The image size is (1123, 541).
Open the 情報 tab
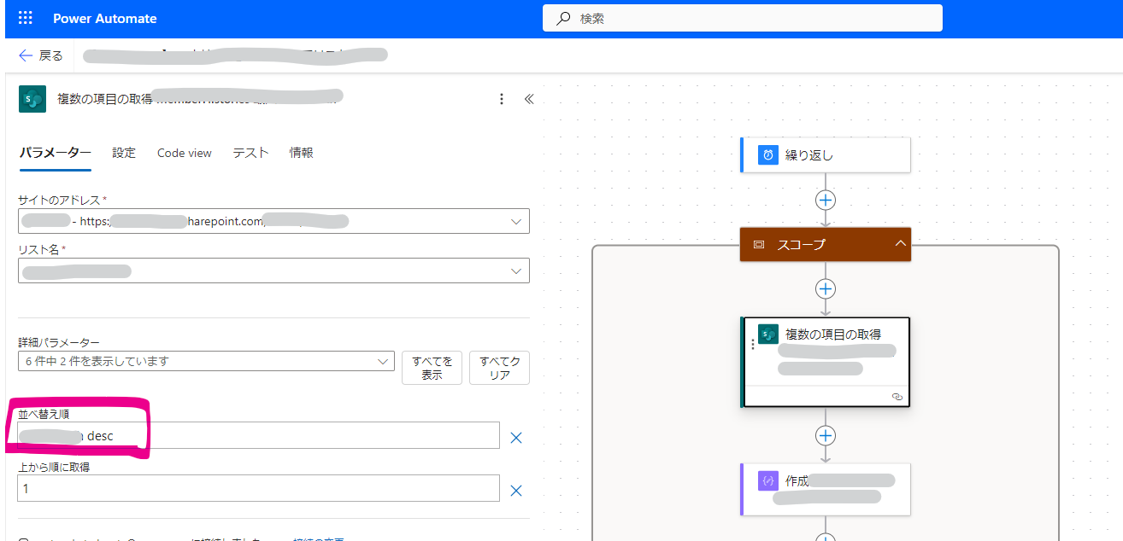point(302,153)
